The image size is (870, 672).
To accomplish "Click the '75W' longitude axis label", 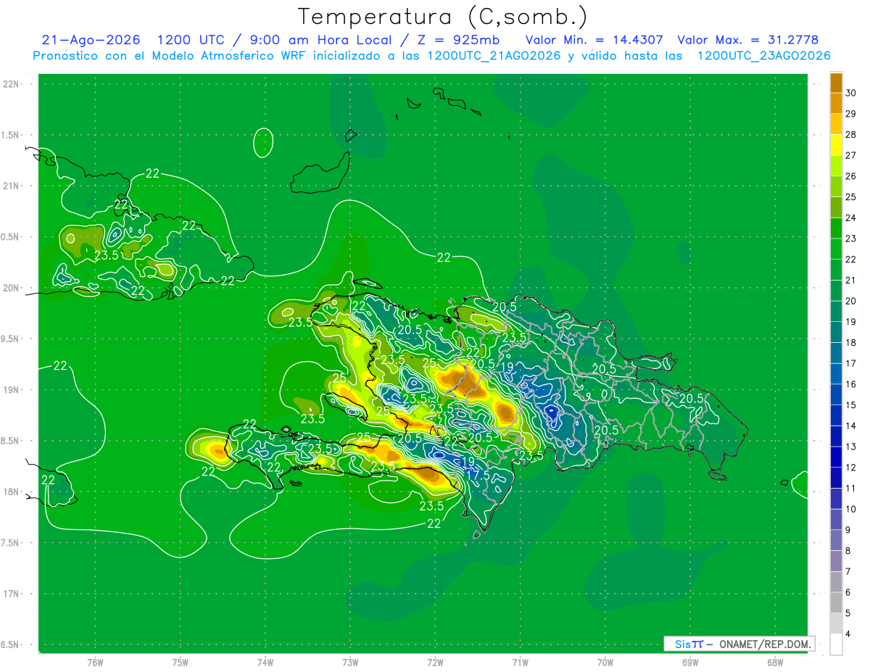I will click(x=181, y=662).
